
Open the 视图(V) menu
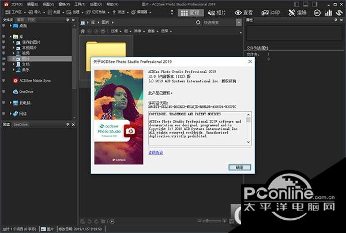pos(48,5)
